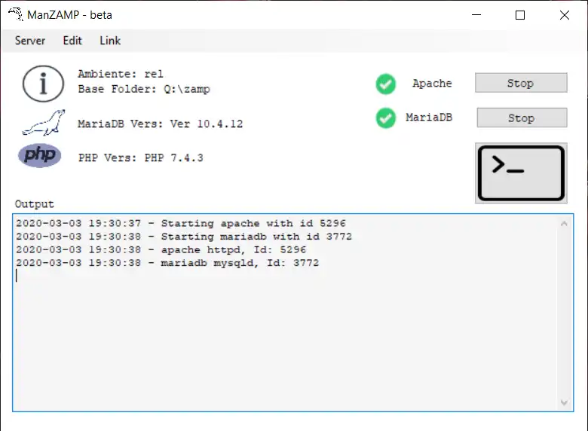Image resolution: width=588 pixels, height=431 pixels.
Task: Click the ManZAMP title bar icon
Action: tap(16, 14)
